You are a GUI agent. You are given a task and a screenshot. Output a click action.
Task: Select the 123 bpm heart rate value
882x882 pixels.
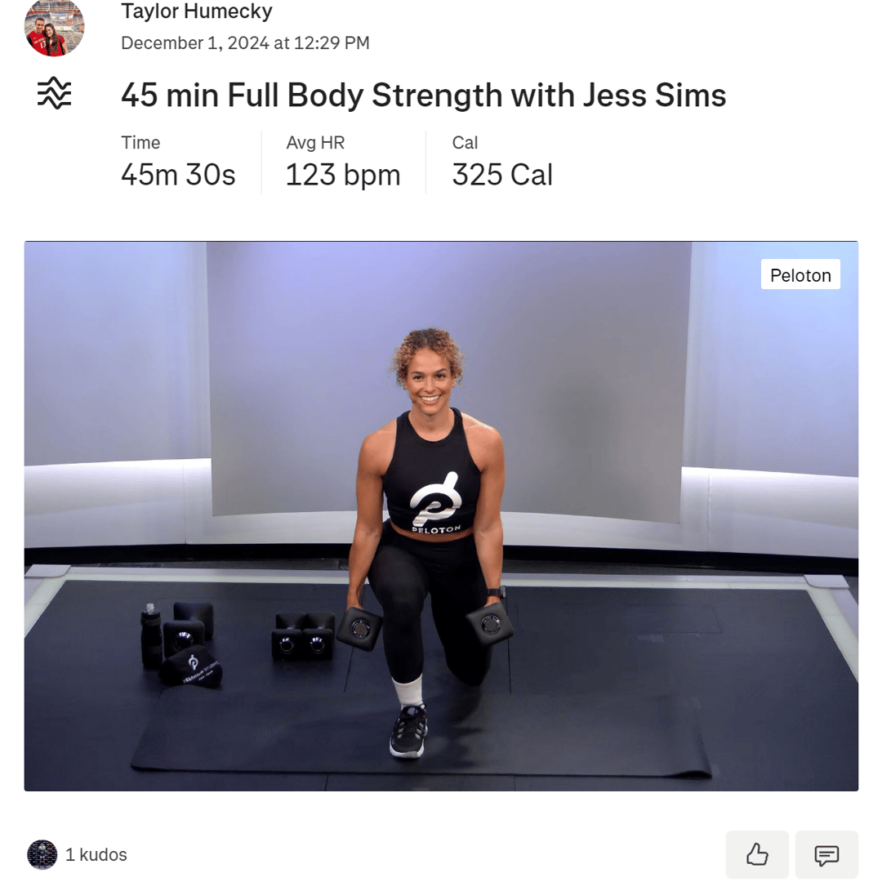343,175
